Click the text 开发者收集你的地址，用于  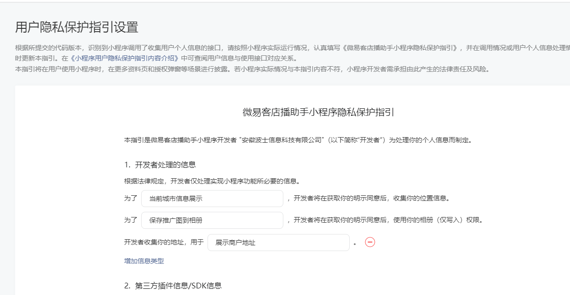pyautogui.click(x=164, y=242)
